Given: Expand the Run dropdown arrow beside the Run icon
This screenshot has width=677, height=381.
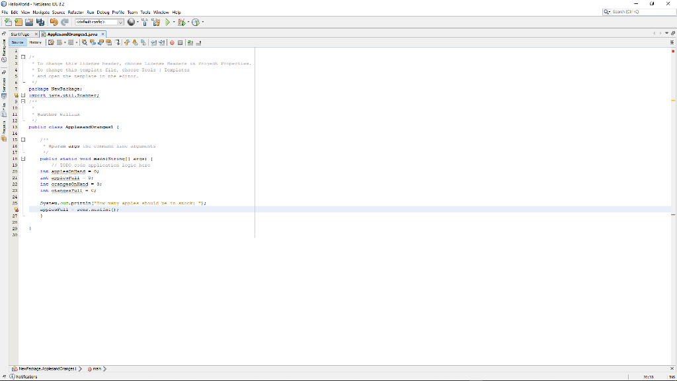Looking at the screenshot, I should click(173, 22).
